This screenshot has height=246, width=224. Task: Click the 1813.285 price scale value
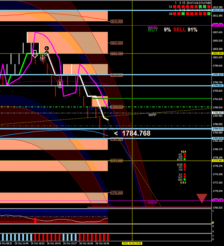click(218, 7)
